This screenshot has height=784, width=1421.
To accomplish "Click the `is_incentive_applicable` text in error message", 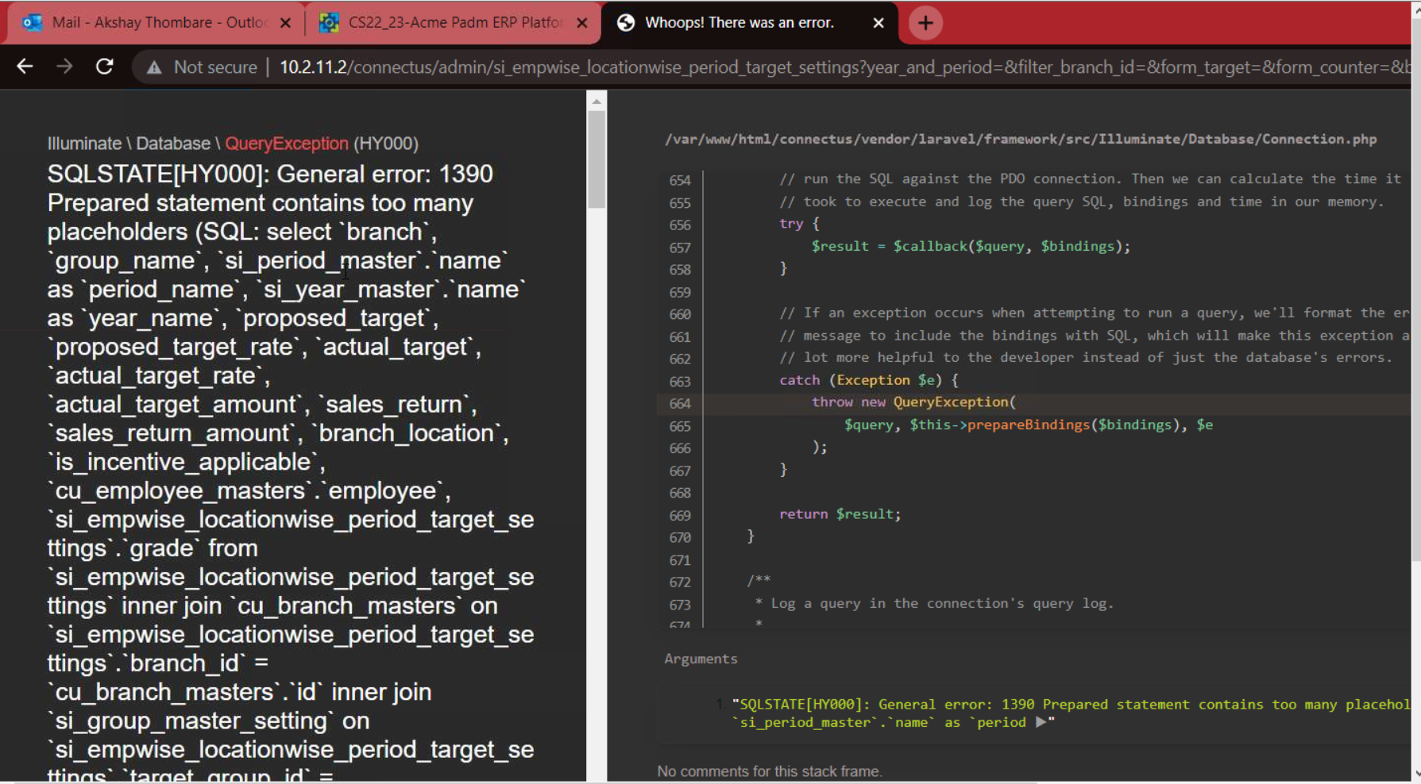I will point(187,462).
